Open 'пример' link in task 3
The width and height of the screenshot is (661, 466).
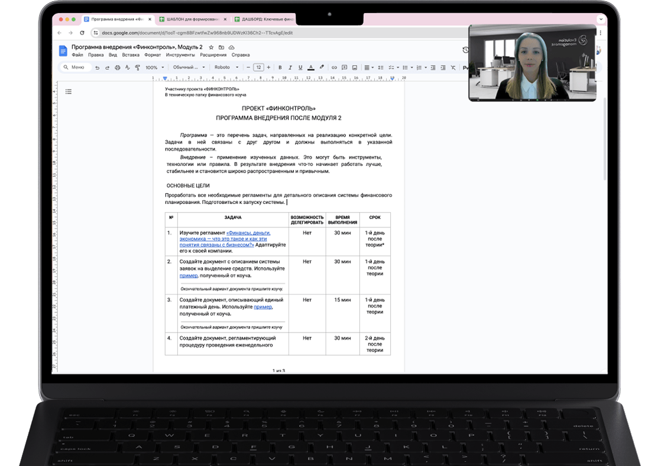tap(263, 307)
